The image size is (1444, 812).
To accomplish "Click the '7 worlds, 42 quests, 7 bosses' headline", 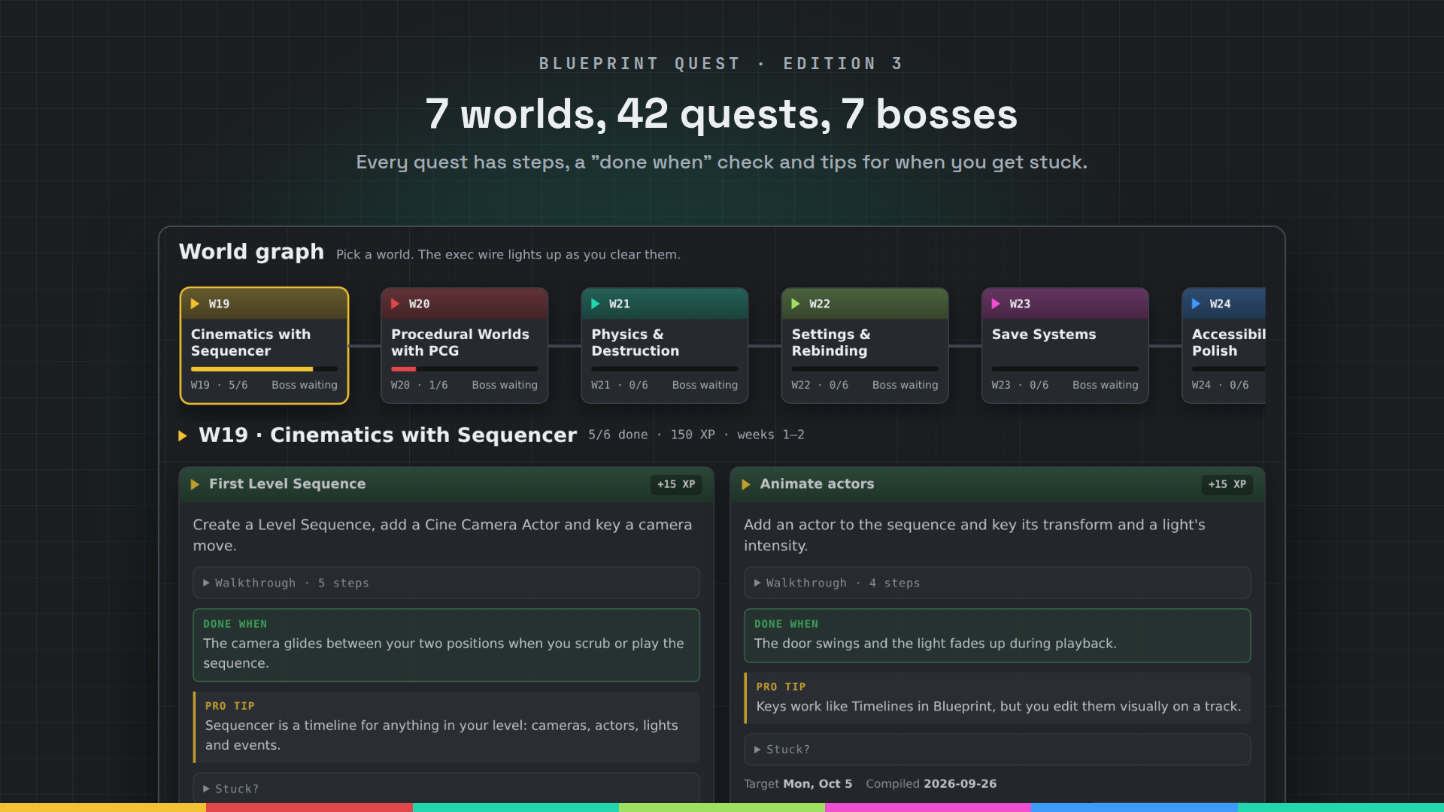I will [x=721, y=114].
